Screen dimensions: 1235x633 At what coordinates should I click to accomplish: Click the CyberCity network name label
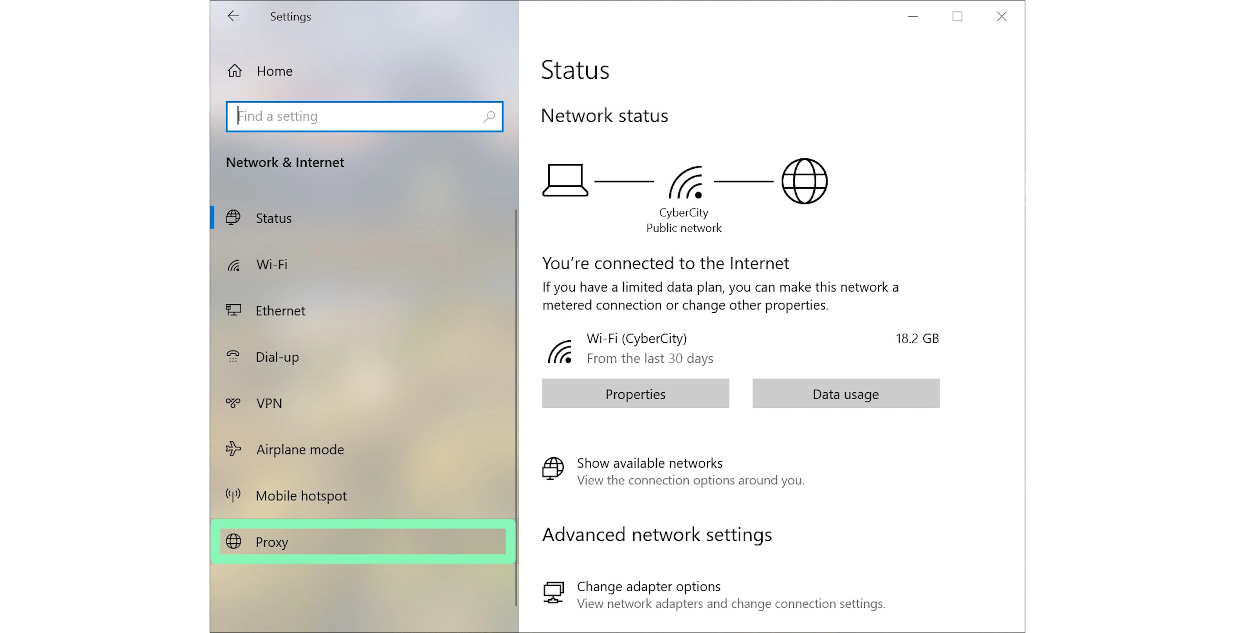(x=684, y=213)
